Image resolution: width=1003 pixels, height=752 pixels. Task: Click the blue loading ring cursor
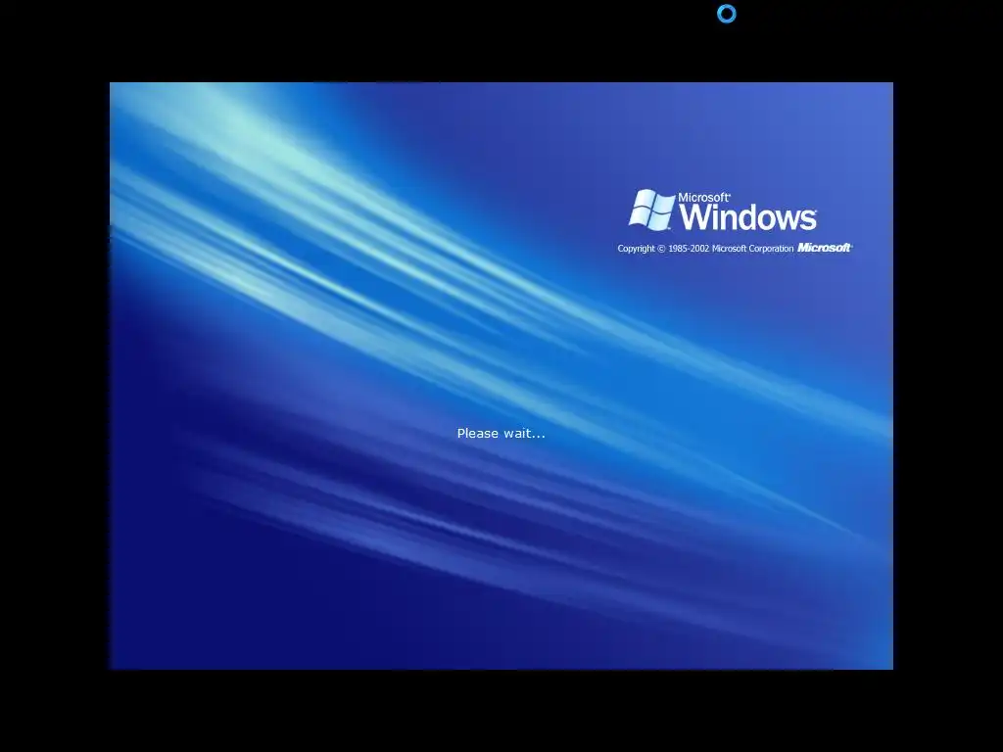click(x=727, y=14)
